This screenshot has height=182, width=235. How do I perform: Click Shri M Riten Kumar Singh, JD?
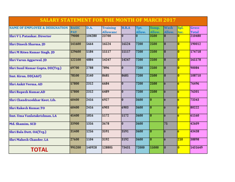click(x=32, y=52)
